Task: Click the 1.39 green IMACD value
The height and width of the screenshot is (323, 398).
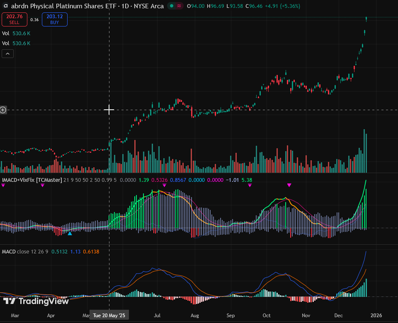Action: (x=144, y=180)
